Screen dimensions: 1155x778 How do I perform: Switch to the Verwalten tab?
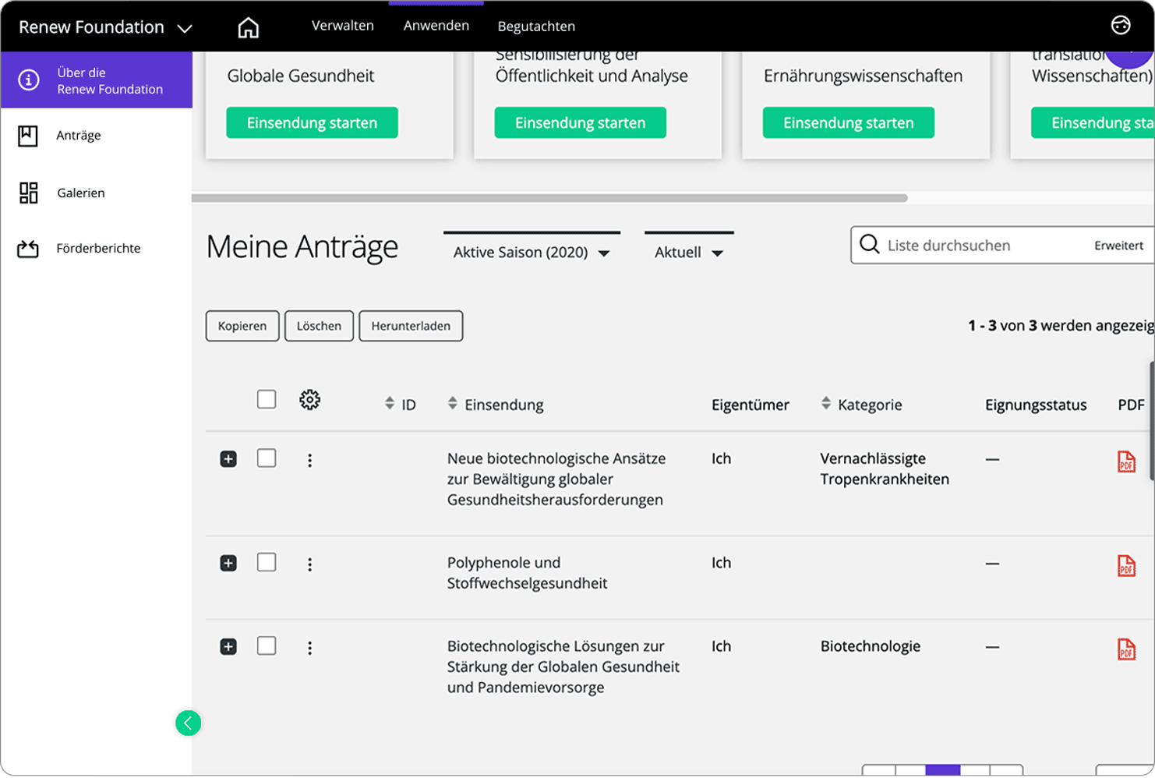pyautogui.click(x=343, y=26)
